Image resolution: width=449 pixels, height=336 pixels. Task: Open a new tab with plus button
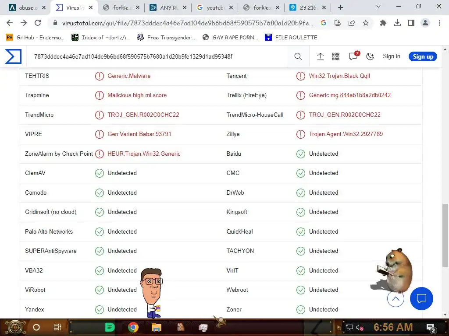(x=340, y=8)
